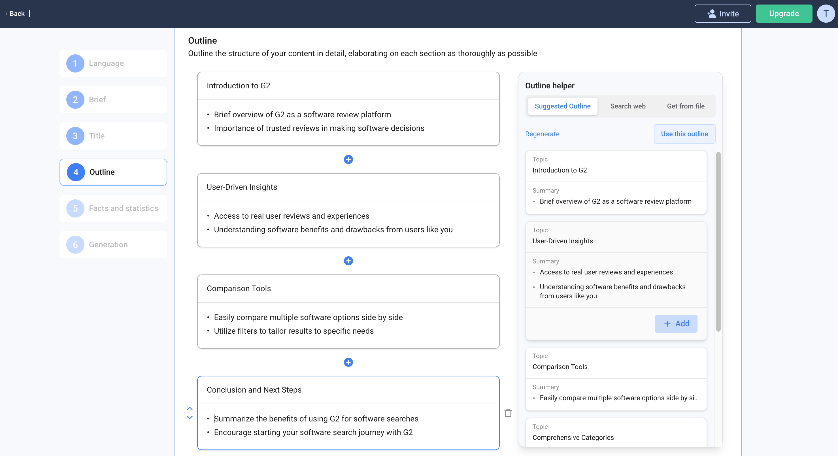Screen dimensions: 838x456
Task: Click plus icon below Comparison Tools section
Action: pyautogui.click(x=348, y=362)
